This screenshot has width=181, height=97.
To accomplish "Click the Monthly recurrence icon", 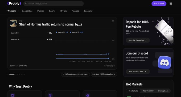I will click(x=20, y=66).
